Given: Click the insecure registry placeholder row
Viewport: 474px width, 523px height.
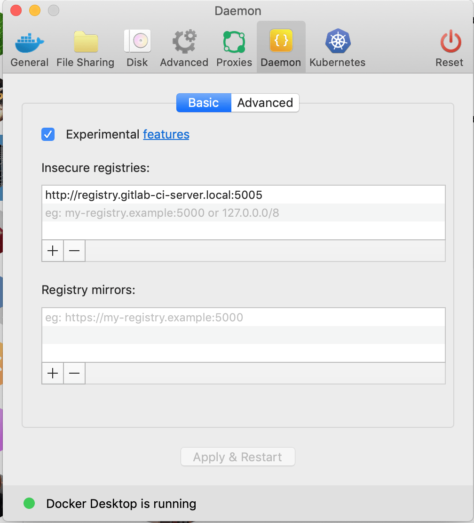Looking at the screenshot, I should coord(243,213).
